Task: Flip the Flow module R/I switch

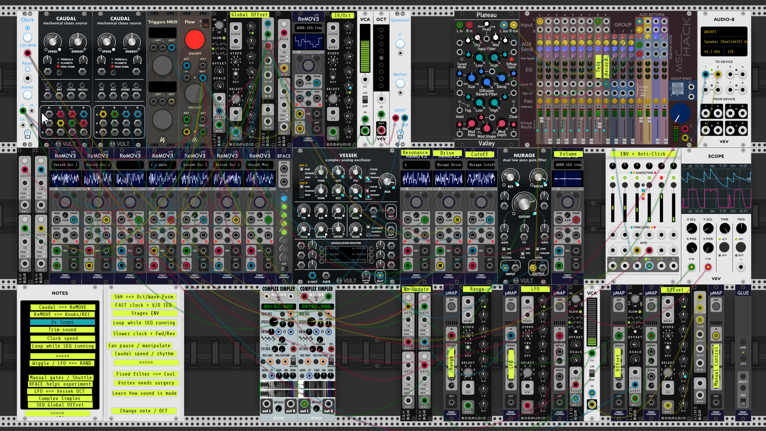Action: tap(205, 23)
